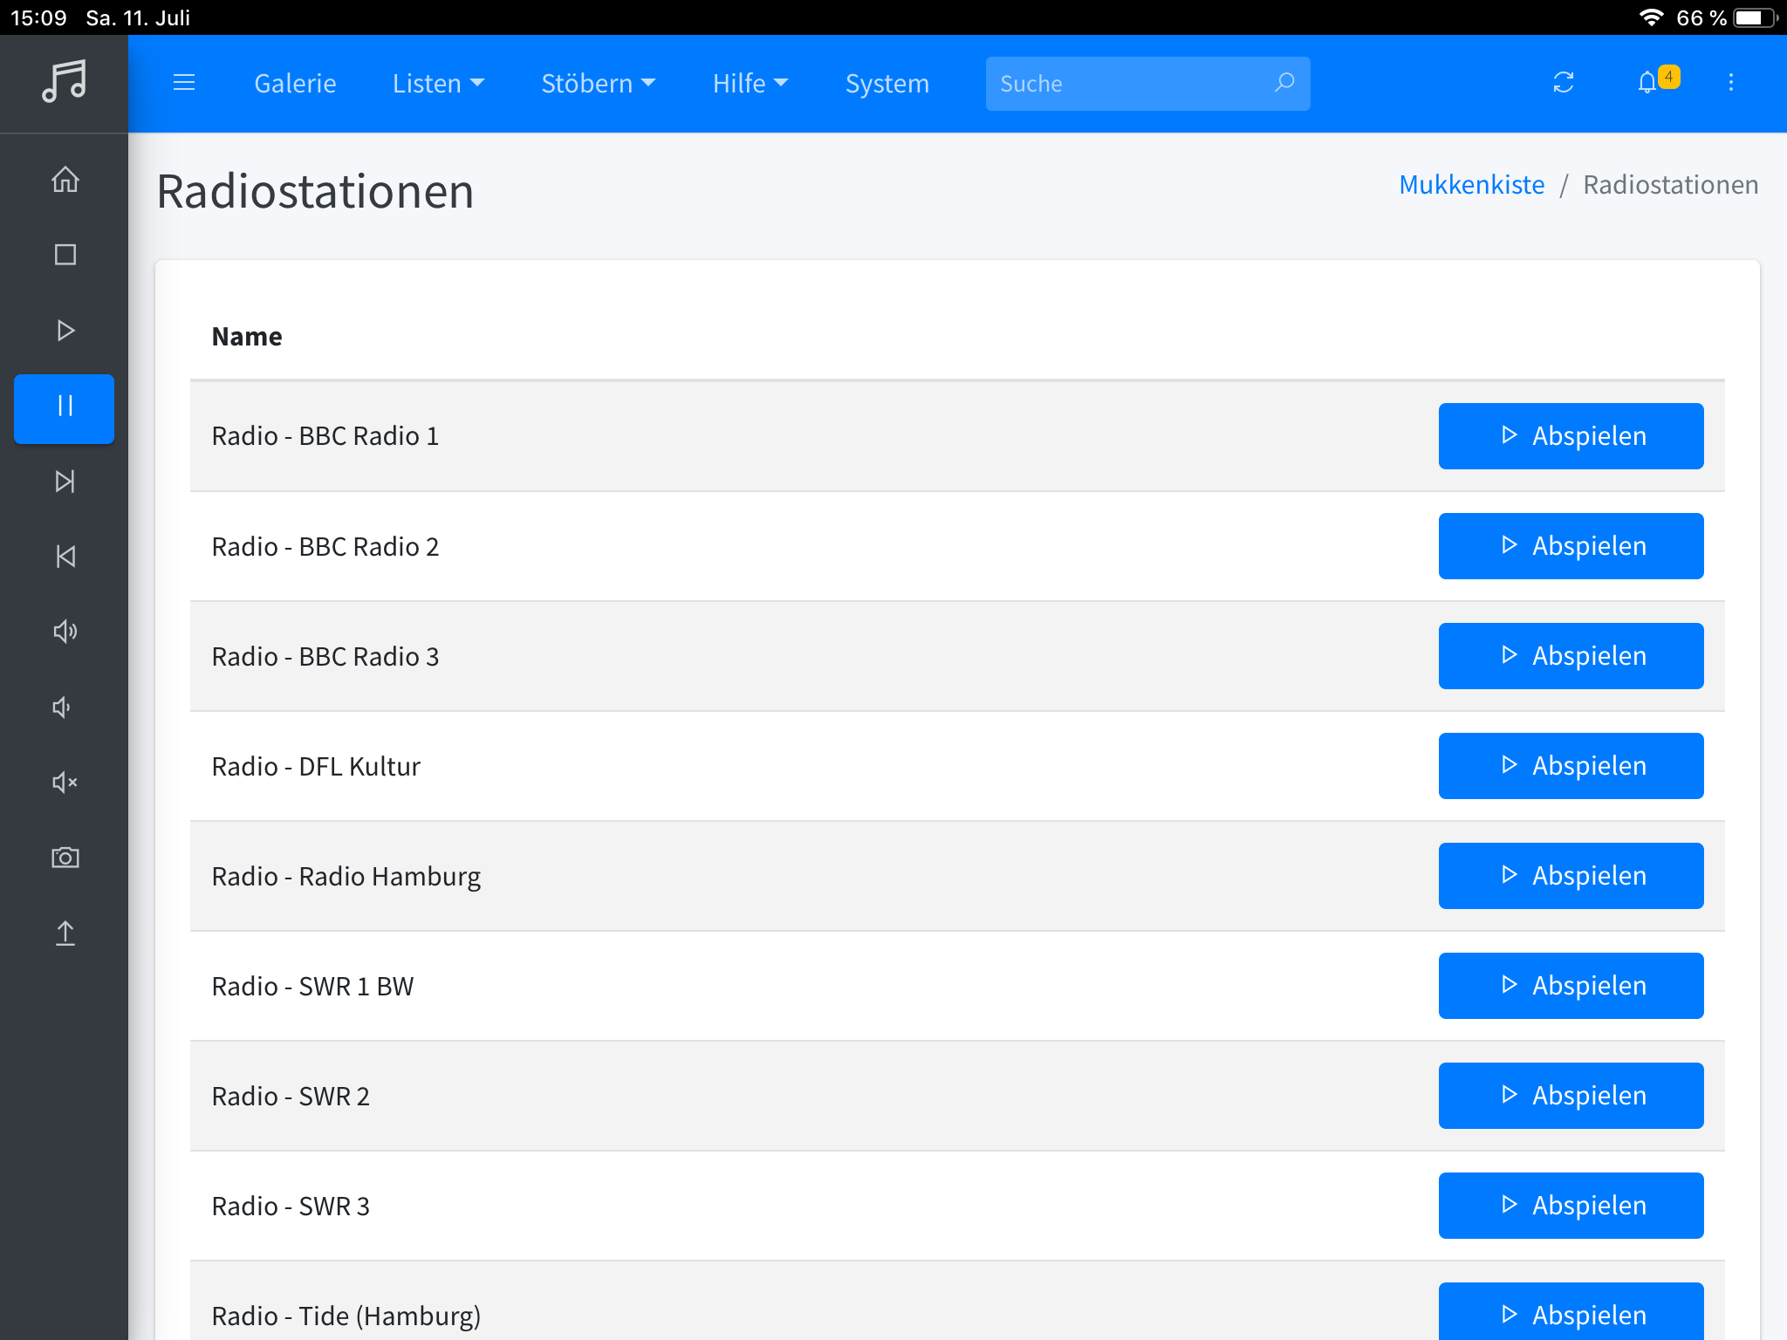
Task: Click the Radiostationen breadcrumb text
Action: tap(1670, 185)
